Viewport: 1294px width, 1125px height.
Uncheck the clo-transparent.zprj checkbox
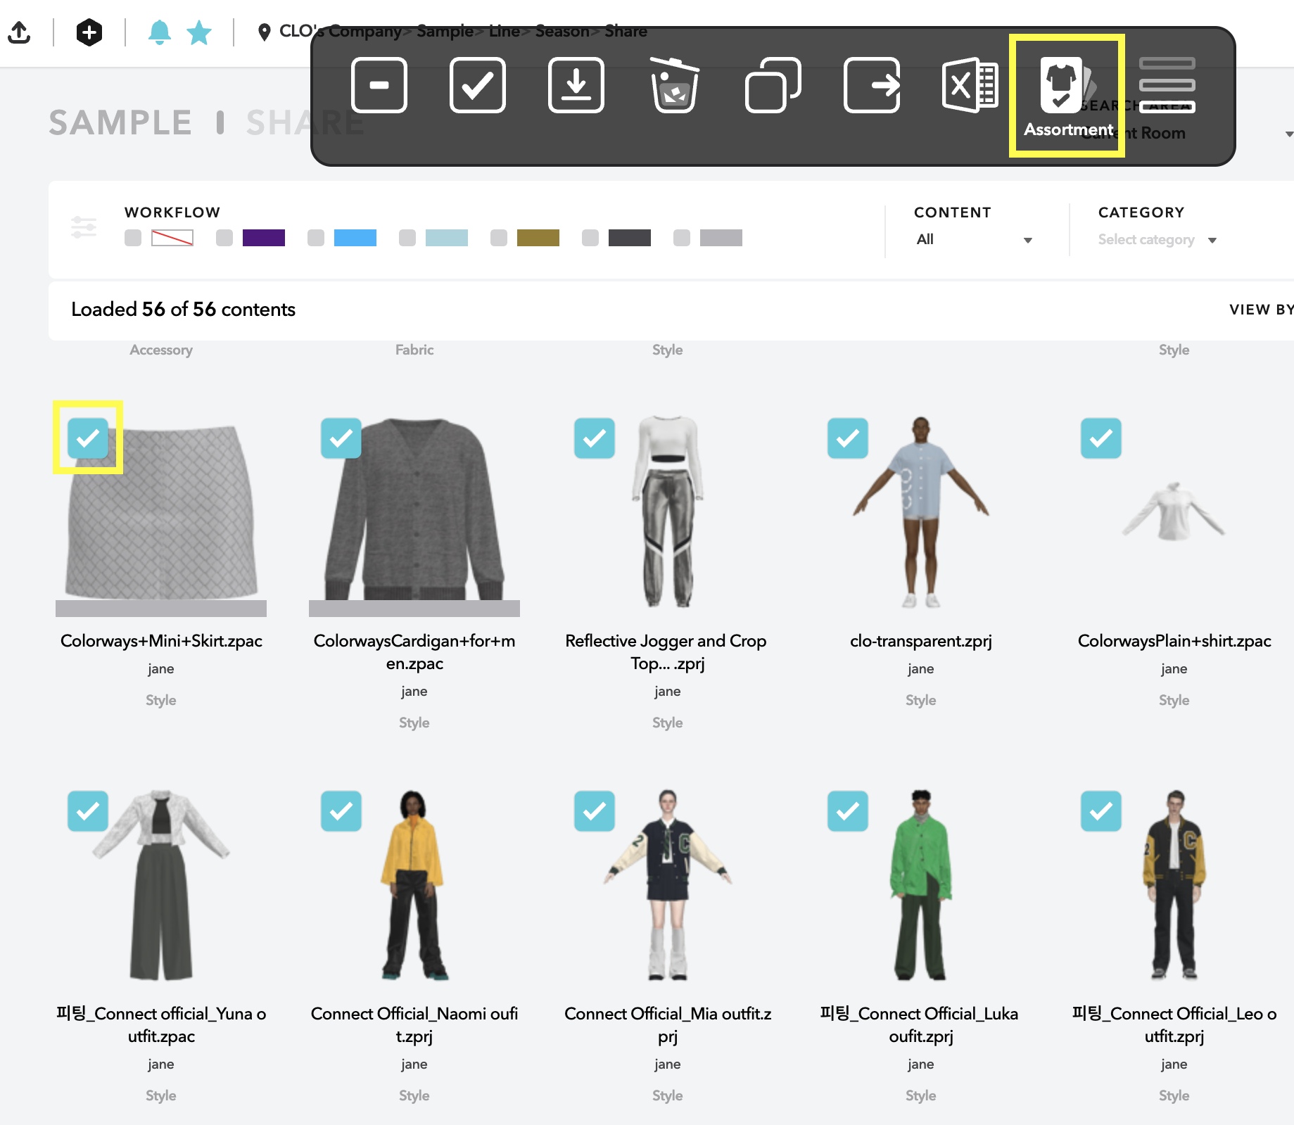848,438
